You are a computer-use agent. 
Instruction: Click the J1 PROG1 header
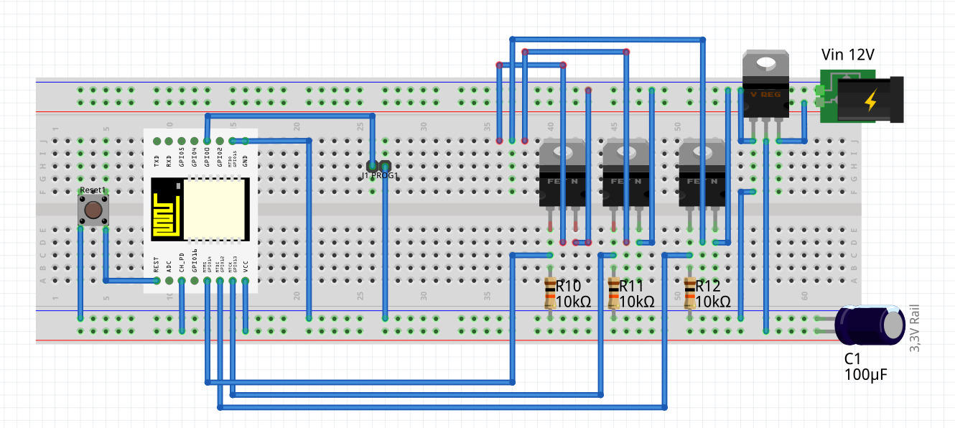tap(378, 165)
